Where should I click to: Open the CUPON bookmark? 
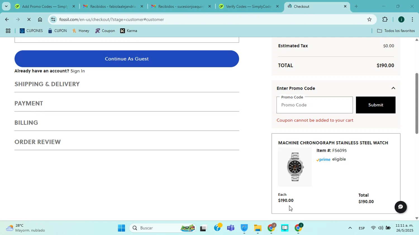pos(58,31)
